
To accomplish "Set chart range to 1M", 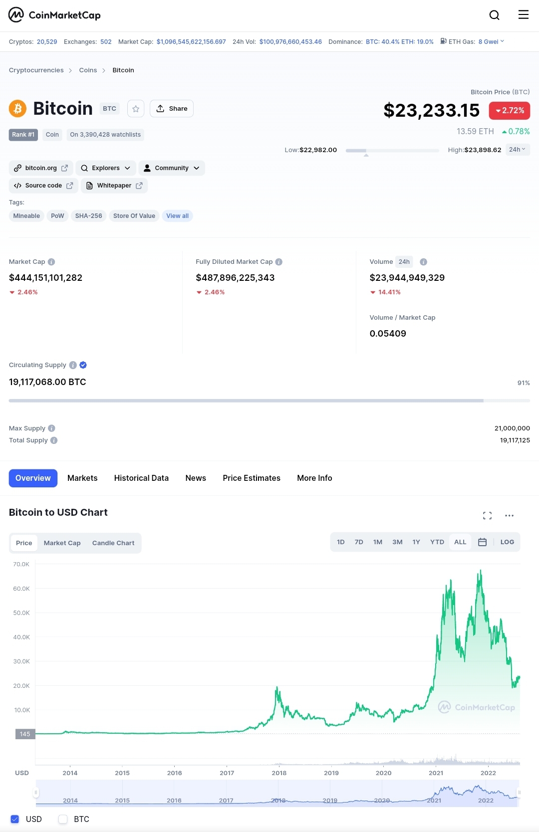I will click(x=378, y=542).
